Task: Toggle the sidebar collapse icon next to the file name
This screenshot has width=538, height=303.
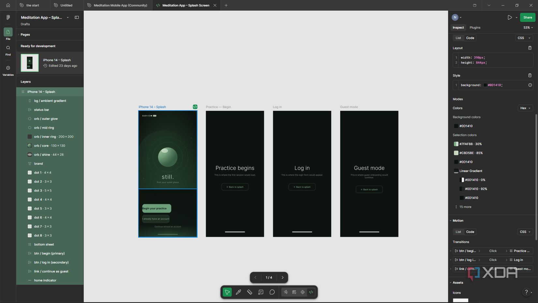Action: pos(77,17)
